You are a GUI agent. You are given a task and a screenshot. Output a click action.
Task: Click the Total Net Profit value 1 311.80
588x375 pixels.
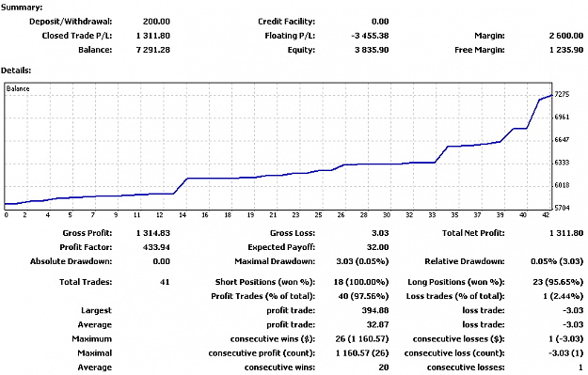[566, 233]
